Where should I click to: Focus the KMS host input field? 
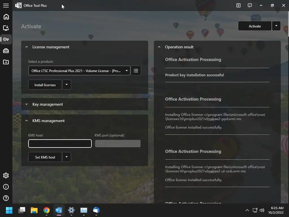click(x=60, y=144)
